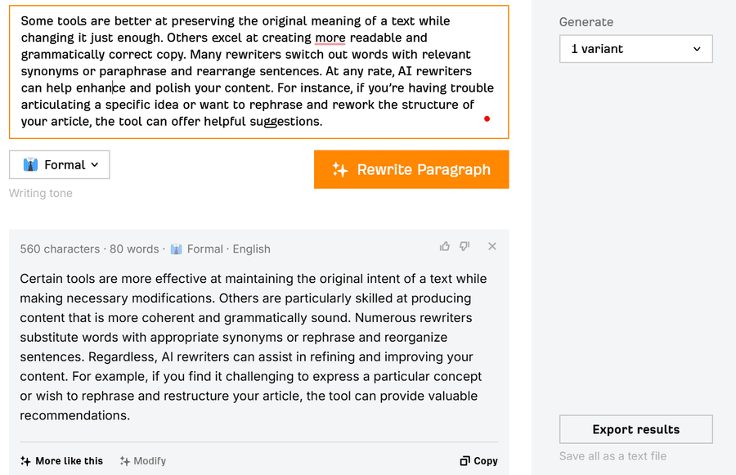This screenshot has height=475, width=736.
Task: Click the underlined word "more" in the input
Action: [330, 38]
